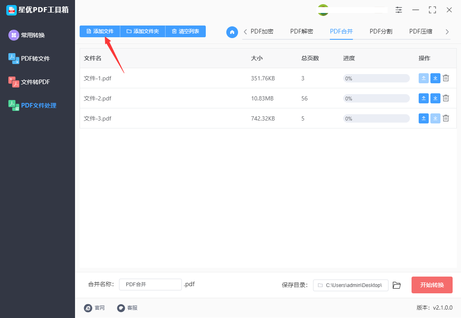Clear the file list with 清空列表
461x318 pixels.
coord(185,31)
